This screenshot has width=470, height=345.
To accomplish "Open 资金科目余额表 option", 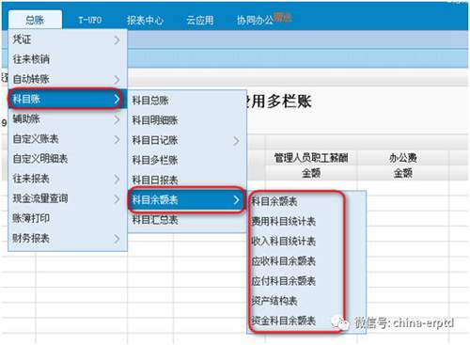I will coord(284,321).
